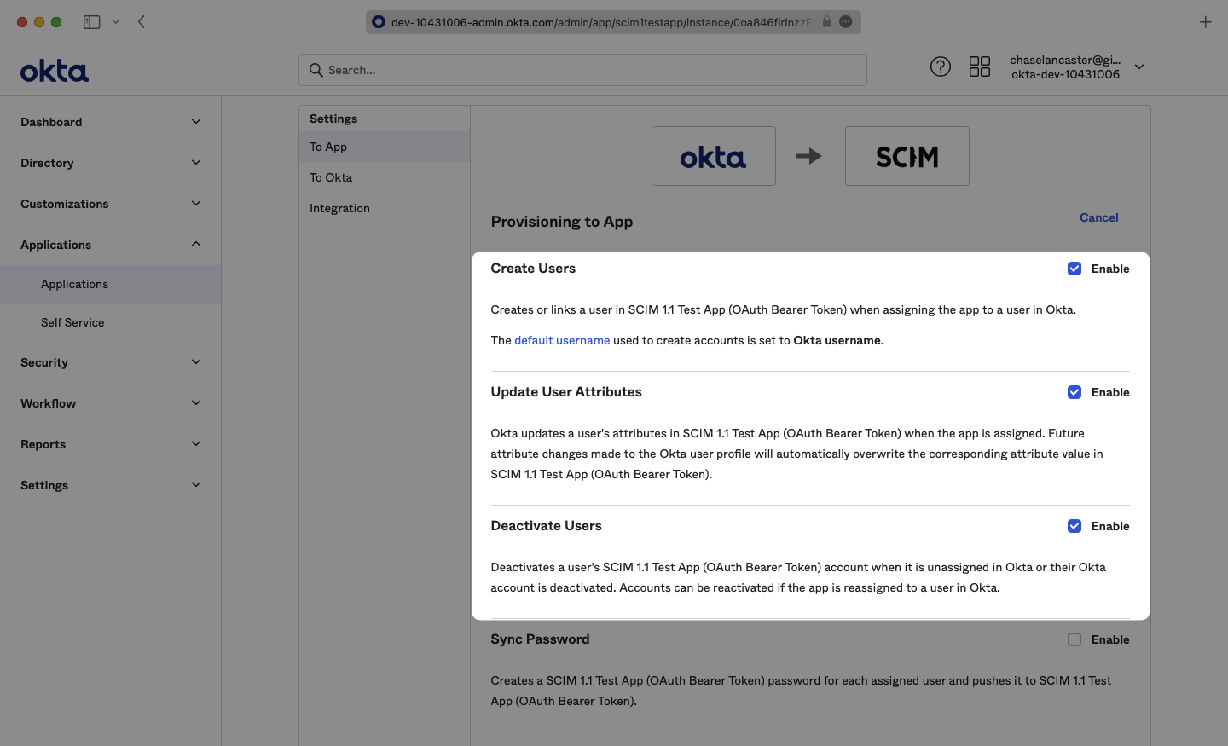Uncheck Update User Attributes Enable box
Screen dimensions: 1228x746
[1074, 392]
